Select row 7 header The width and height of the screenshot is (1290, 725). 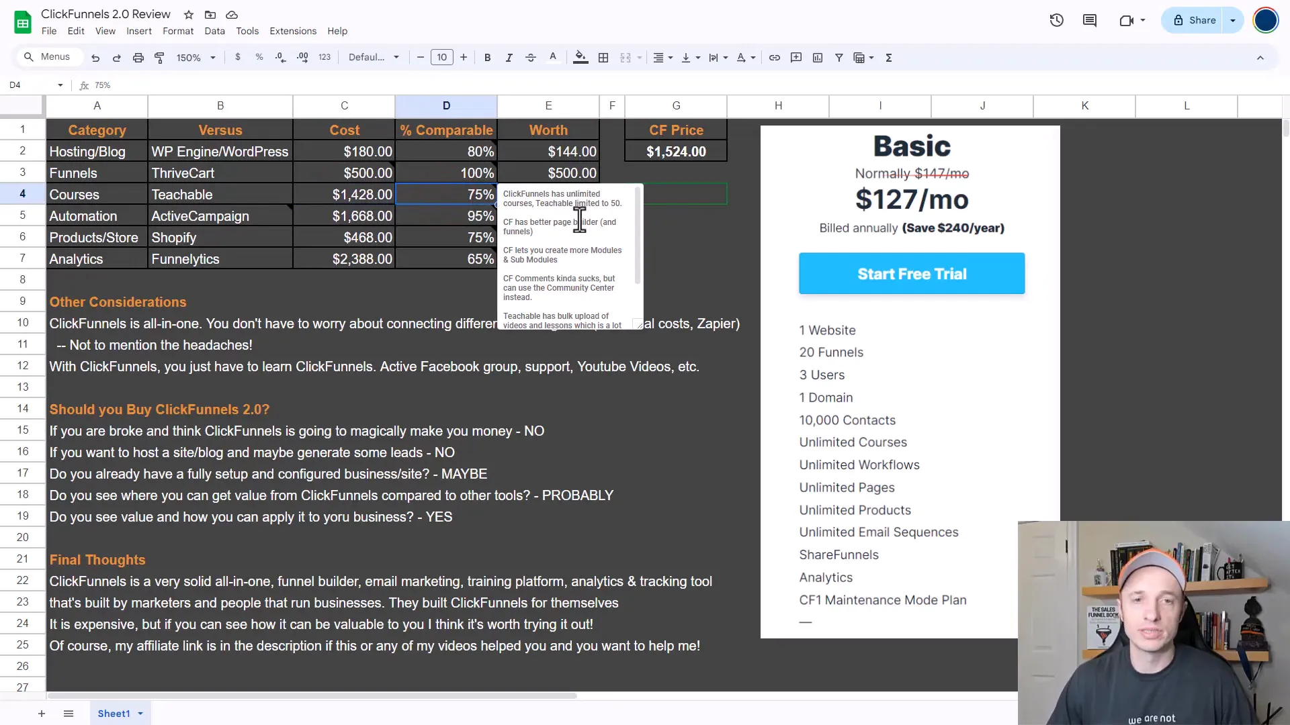[23, 258]
